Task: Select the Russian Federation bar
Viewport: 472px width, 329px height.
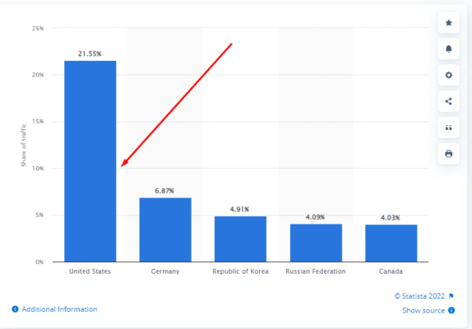Action: (316, 243)
